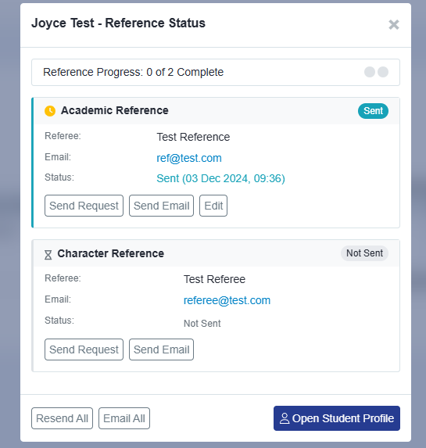Viewport: 426px width, 448px height.
Task: Click the Email All button
Action: click(x=124, y=418)
